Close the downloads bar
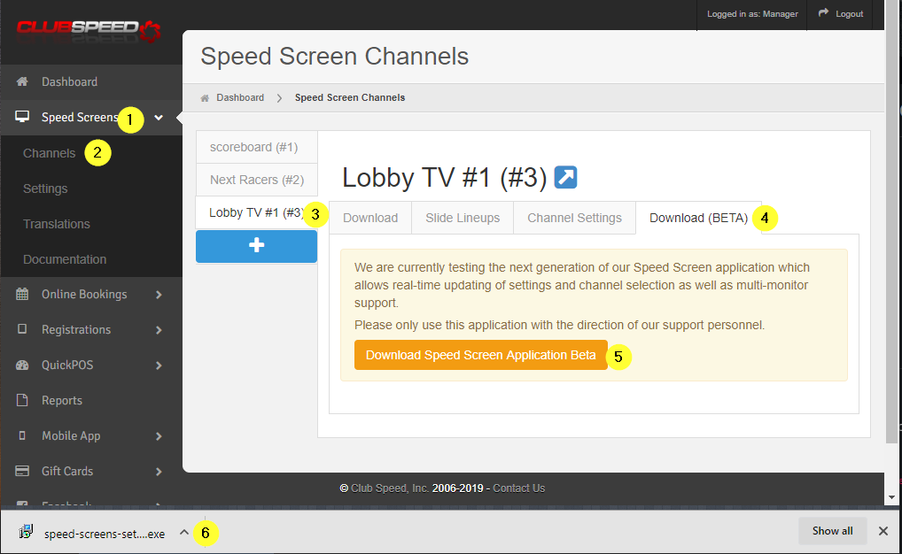Screen dimensions: 902x554 point(883,531)
